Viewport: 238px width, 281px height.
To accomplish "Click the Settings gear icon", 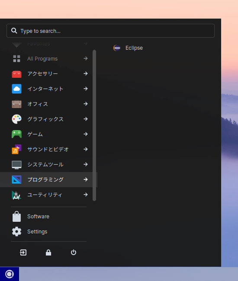I will click(17, 232).
